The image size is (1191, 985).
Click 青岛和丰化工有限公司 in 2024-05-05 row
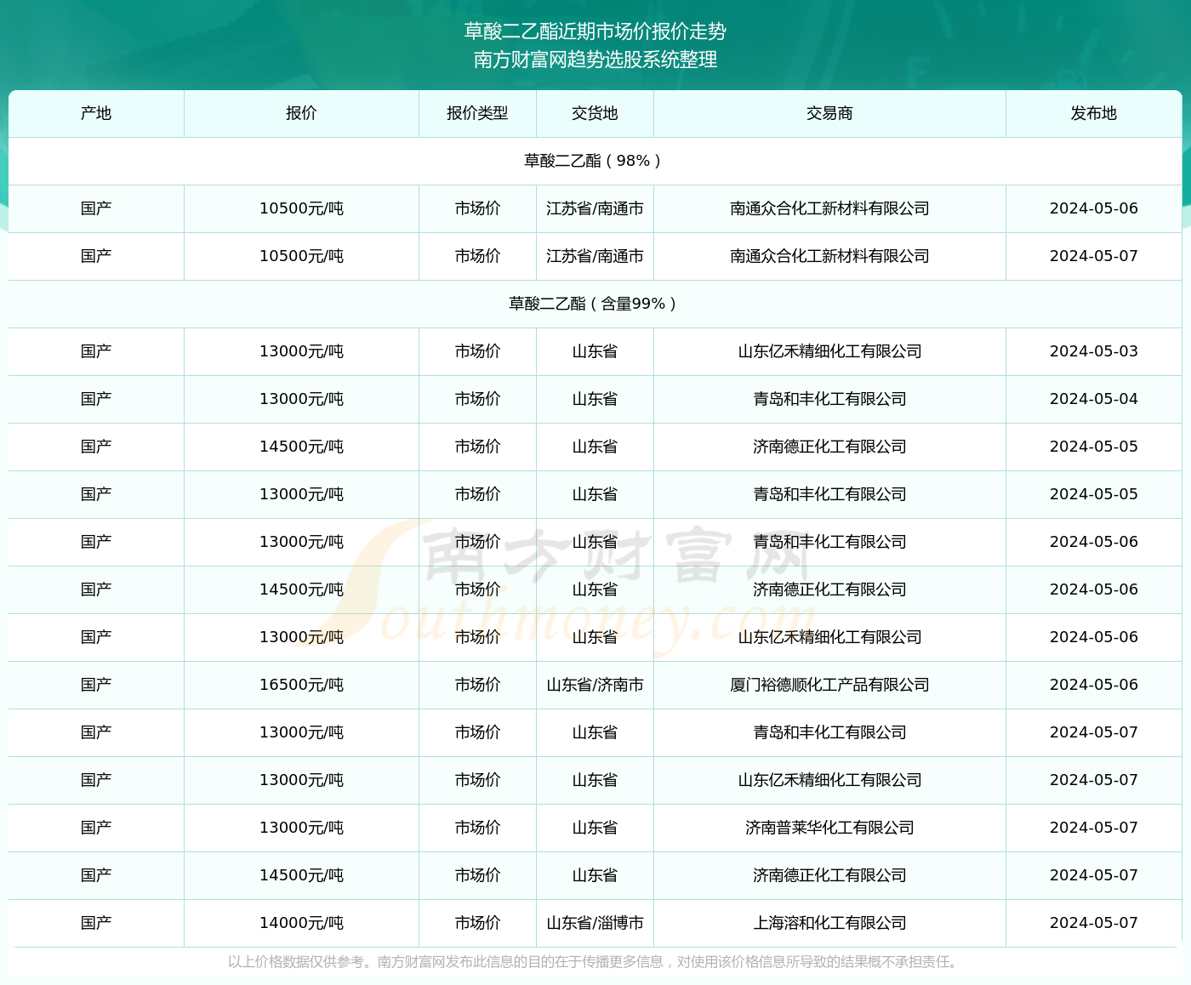(x=829, y=494)
